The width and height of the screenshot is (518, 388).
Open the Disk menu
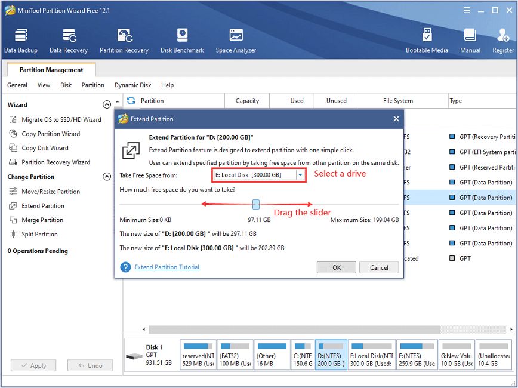coord(66,85)
